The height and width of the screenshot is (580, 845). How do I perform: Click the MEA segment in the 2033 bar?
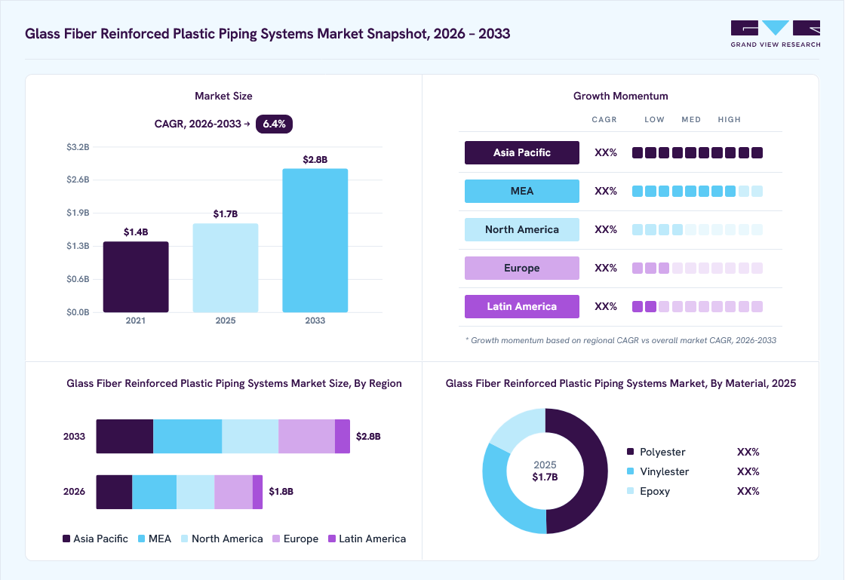click(x=188, y=436)
